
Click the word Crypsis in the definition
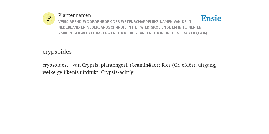(x=91, y=65)
